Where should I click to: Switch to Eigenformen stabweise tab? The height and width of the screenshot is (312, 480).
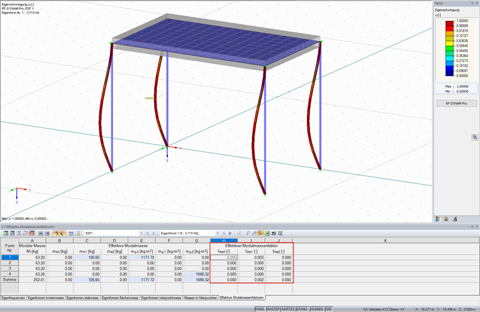[82, 298]
